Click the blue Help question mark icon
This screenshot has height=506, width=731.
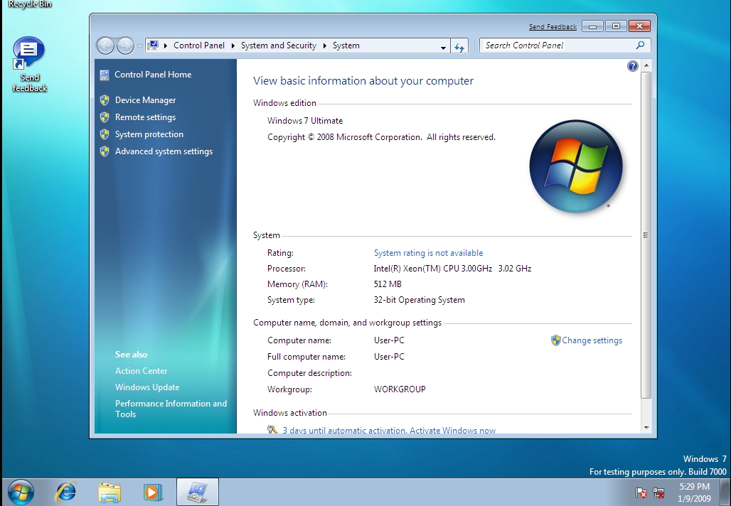[x=632, y=65]
